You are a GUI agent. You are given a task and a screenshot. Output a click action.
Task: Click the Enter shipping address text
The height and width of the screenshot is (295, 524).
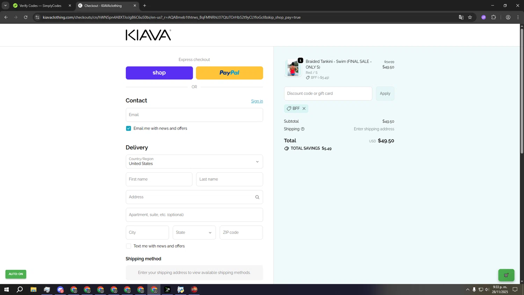tap(374, 129)
